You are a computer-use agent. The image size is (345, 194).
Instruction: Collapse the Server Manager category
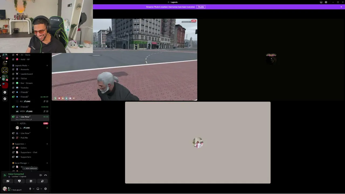click(x=20, y=163)
